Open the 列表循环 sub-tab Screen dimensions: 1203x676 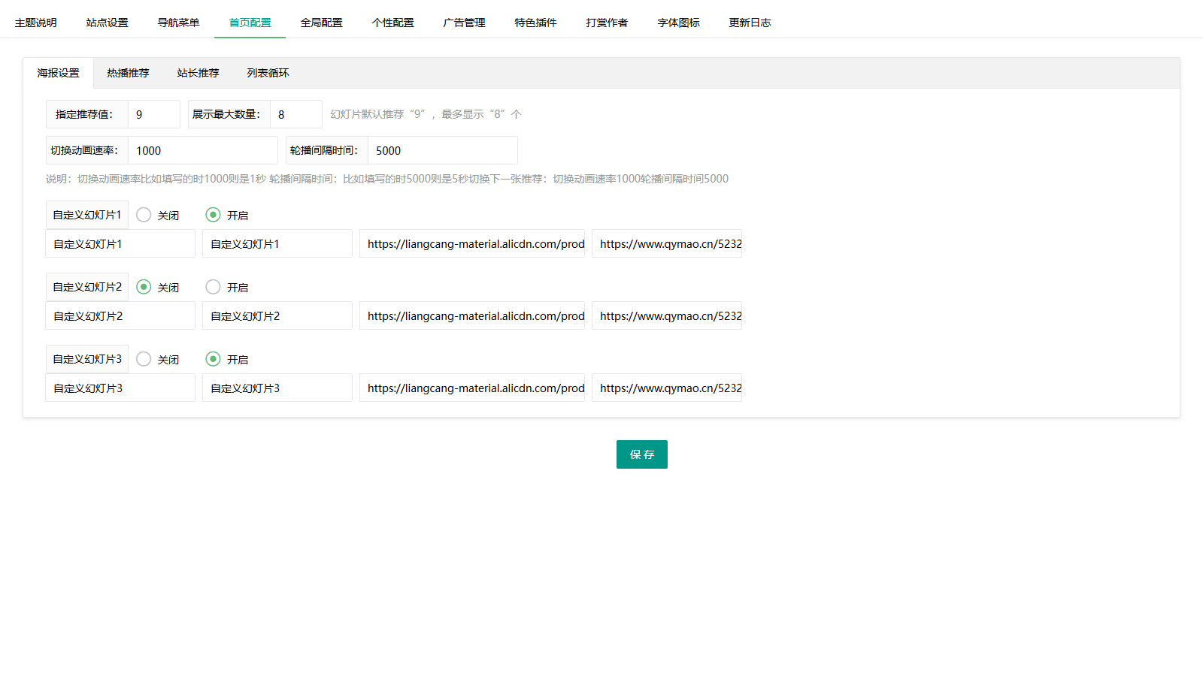click(268, 73)
